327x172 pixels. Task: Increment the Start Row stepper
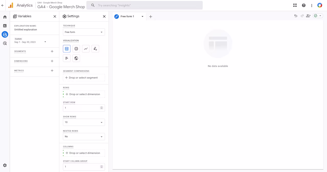[101, 107]
